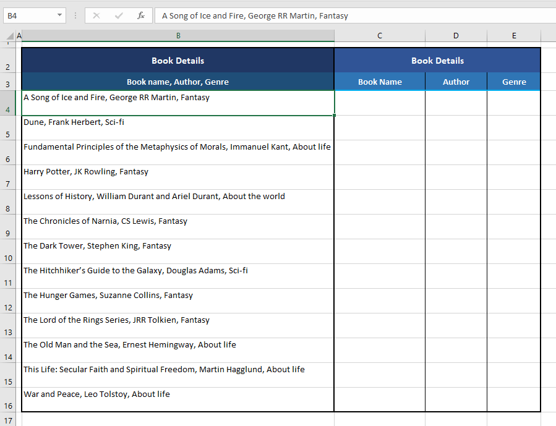Open the Name Box dropdown arrow
This screenshot has height=426, width=556.
(59, 16)
